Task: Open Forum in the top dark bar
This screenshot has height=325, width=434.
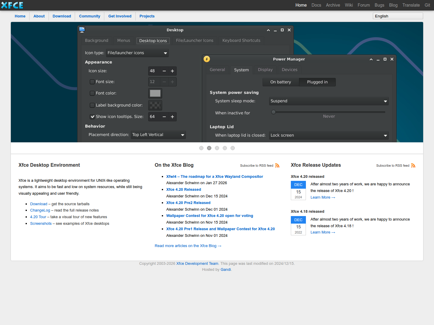Action: tap(363, 5)
